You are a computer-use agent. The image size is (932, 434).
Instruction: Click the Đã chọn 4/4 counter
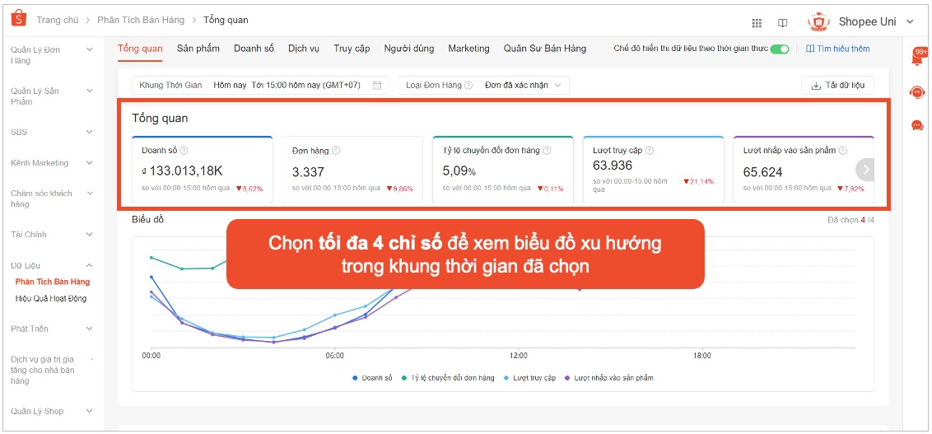point(850,220)
